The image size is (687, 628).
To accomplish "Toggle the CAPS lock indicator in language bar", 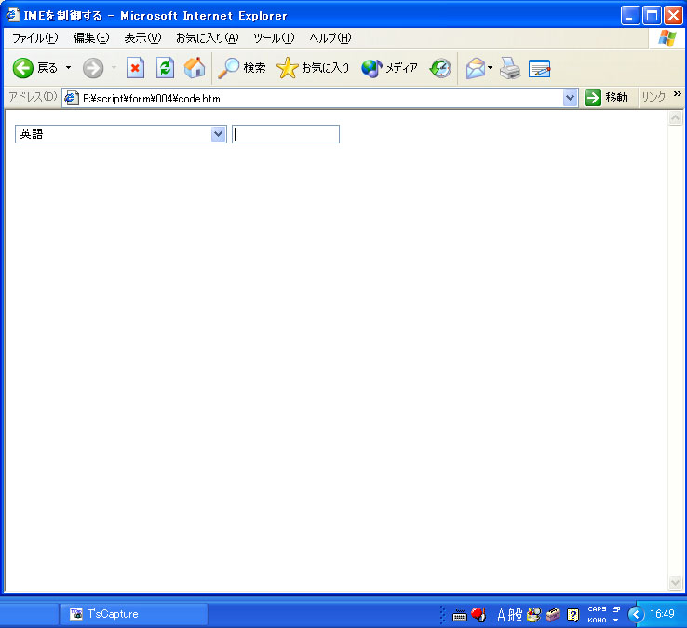I will 597,609.
